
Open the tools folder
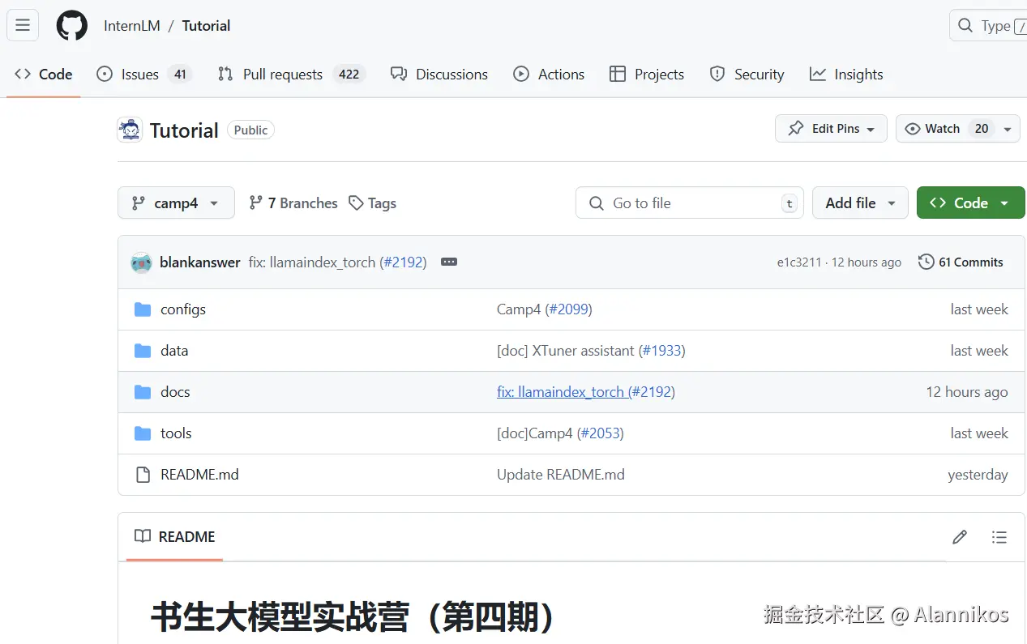point(176,433)
